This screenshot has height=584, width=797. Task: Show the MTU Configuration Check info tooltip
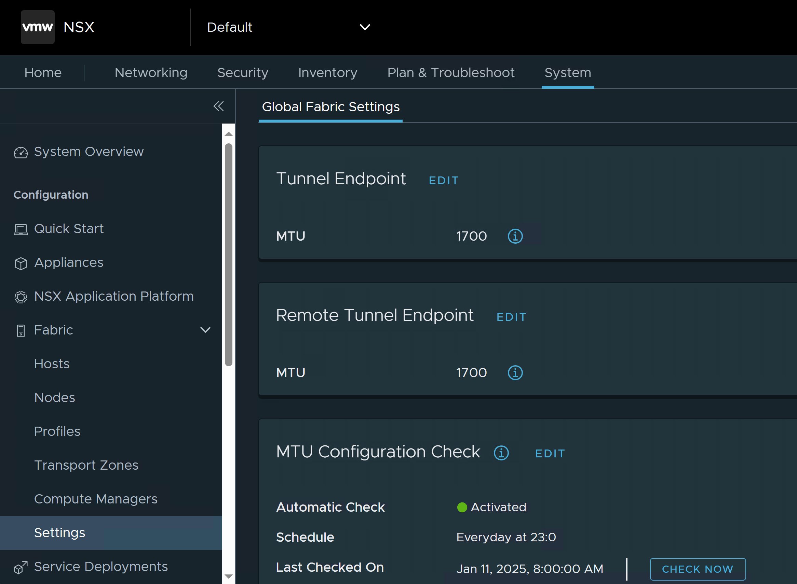pos(501,453)
